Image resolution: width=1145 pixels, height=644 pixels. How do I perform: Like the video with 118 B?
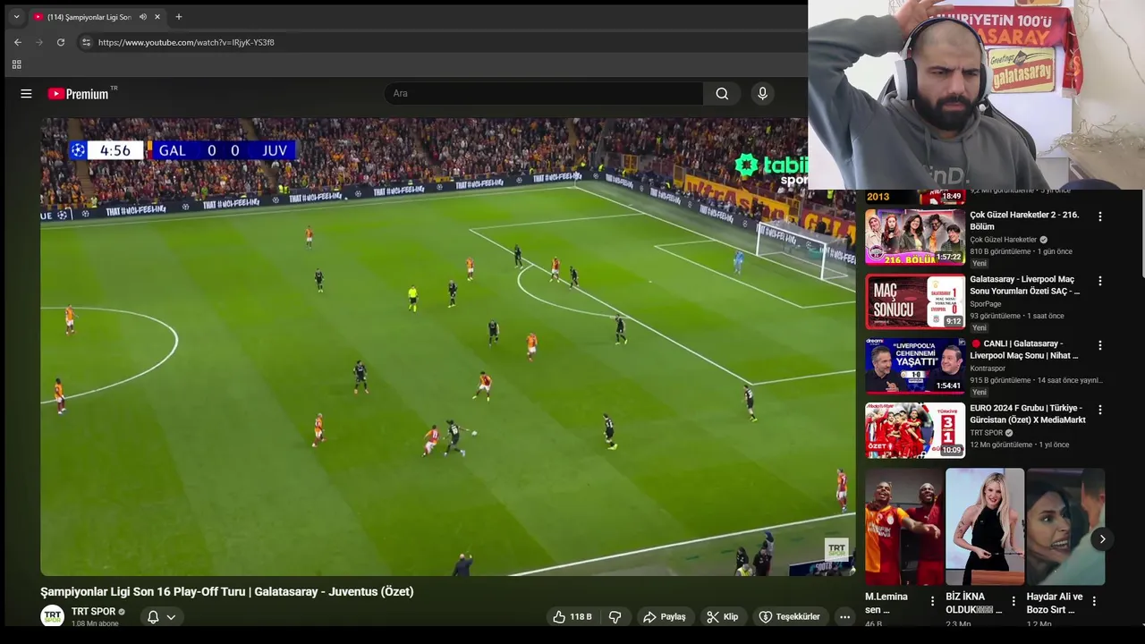point(572,616)
